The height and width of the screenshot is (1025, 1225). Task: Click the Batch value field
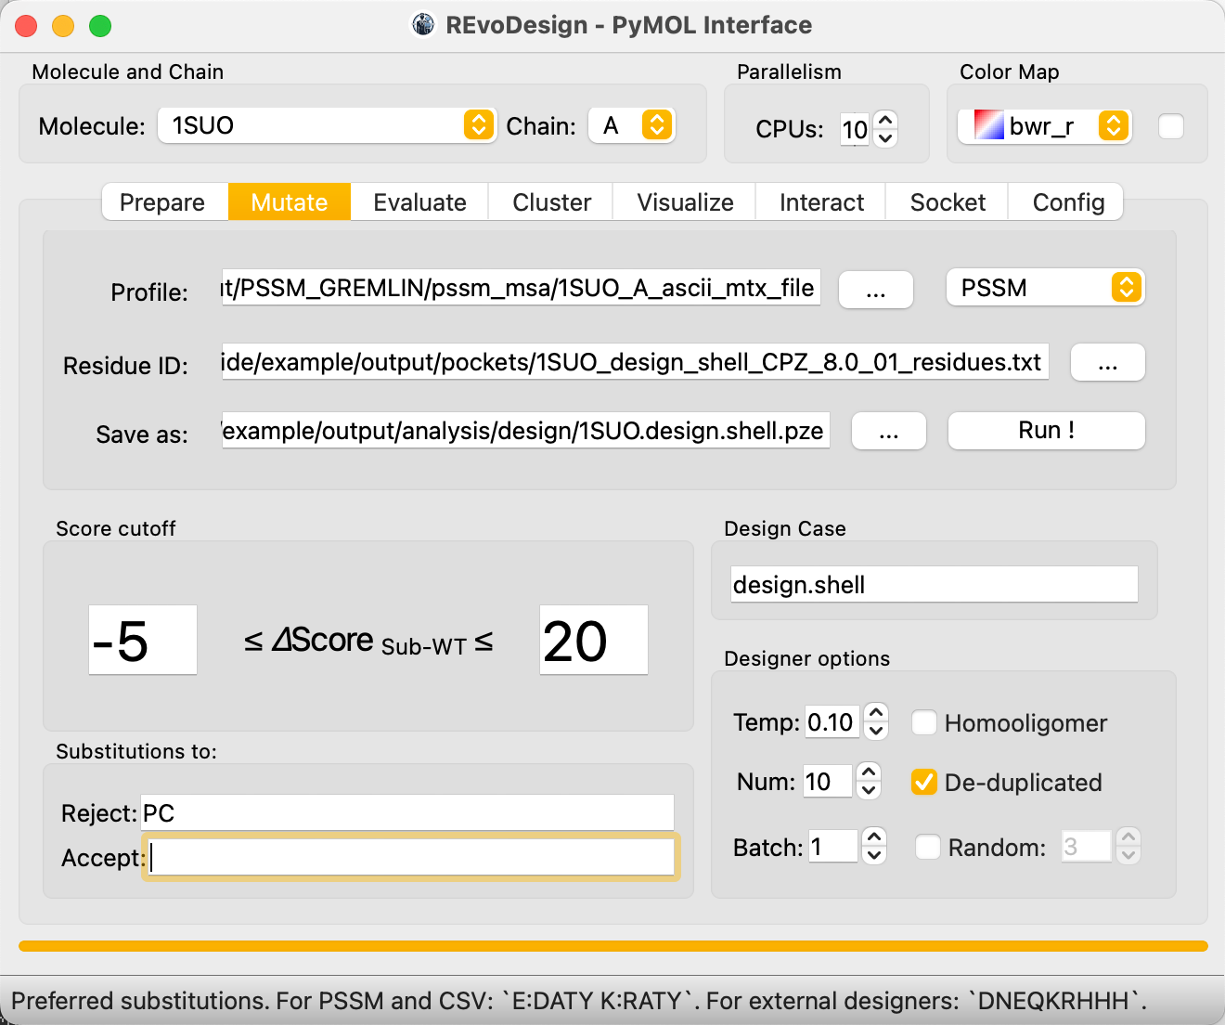point(833,847)
